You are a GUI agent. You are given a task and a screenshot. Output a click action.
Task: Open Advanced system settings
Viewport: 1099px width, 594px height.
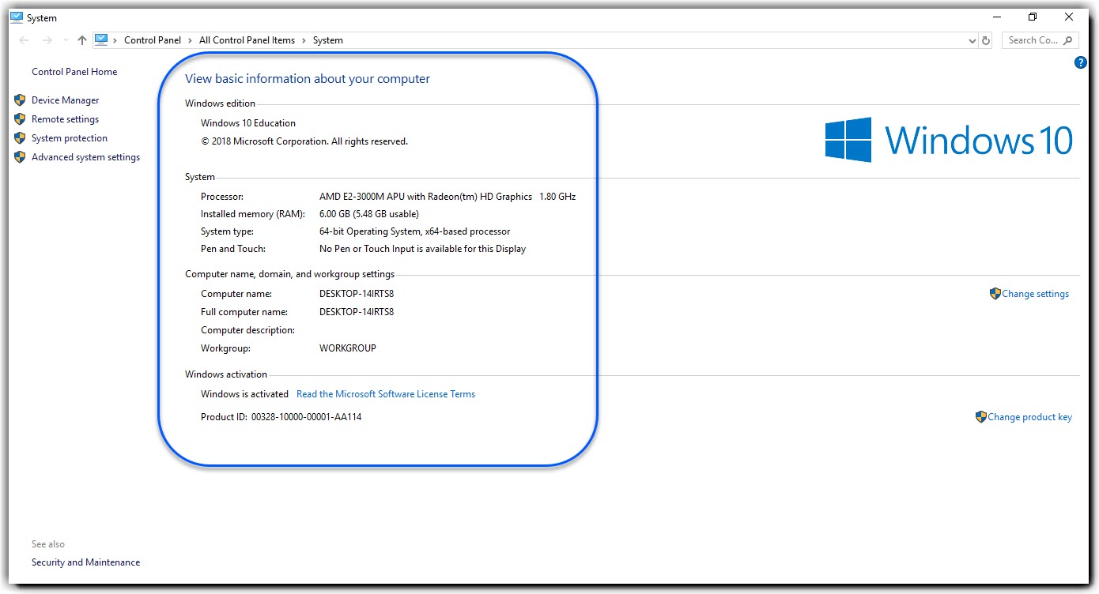point(85,157)
